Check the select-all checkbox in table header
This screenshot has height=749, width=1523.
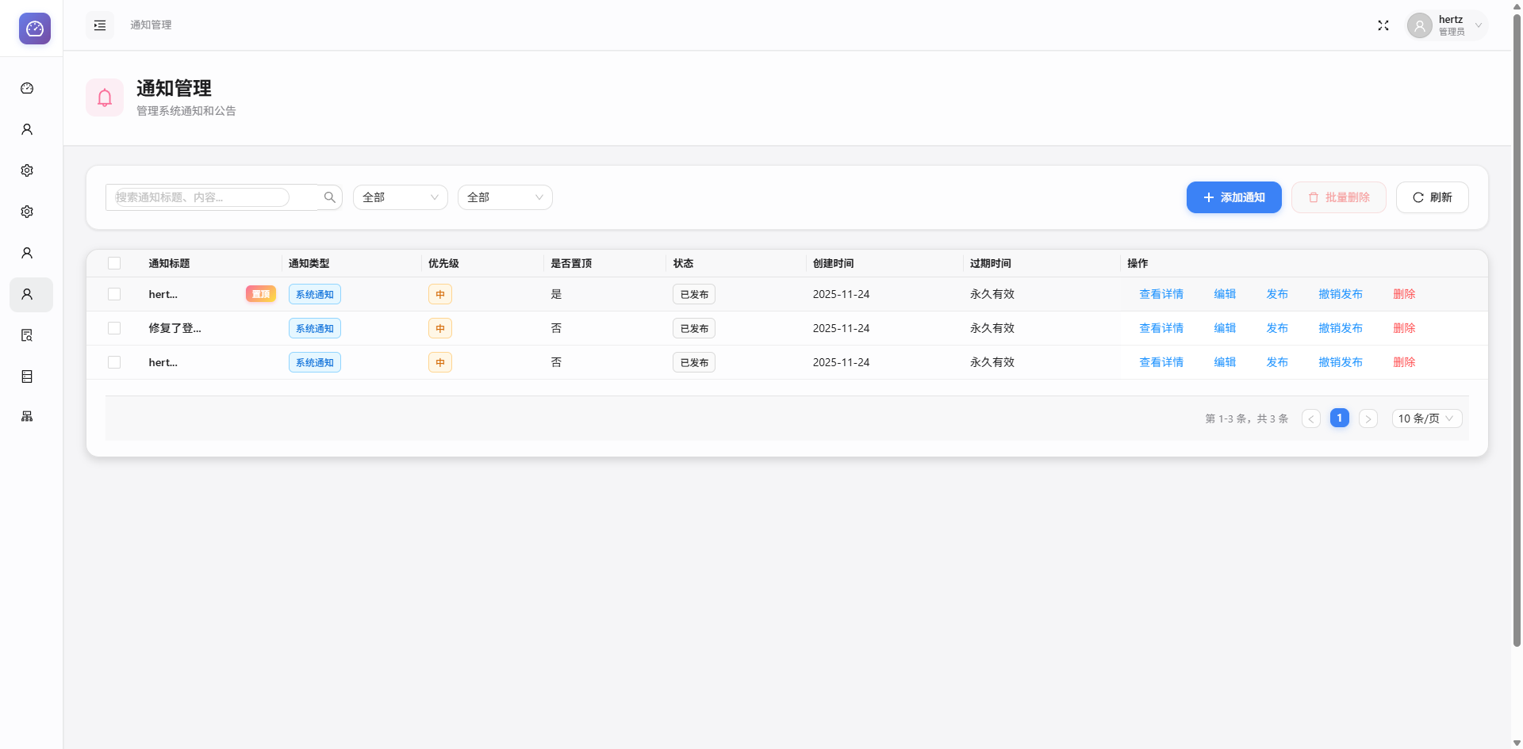(114, 262)
